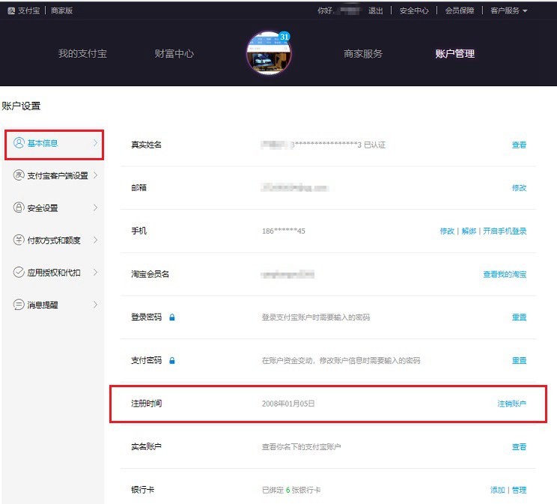
Task: Expand the 安全设置 chevron arrow
Action: (x=95, y=207)
